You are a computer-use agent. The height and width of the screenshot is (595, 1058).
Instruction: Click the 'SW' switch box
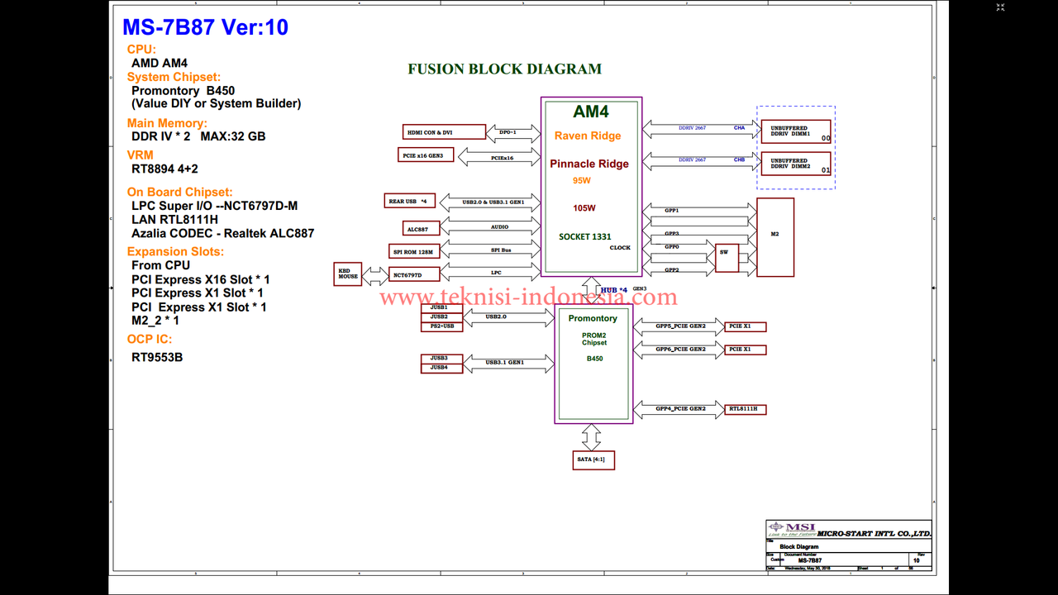[727, 258]
